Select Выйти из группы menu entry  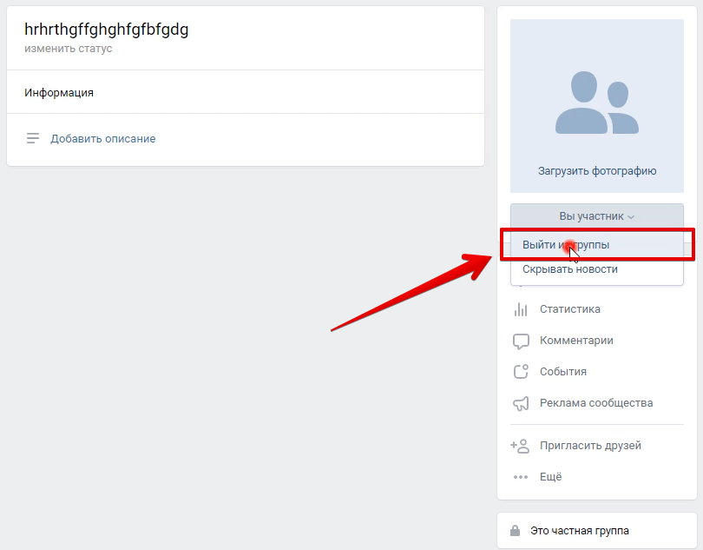click(x=597, y=245)
